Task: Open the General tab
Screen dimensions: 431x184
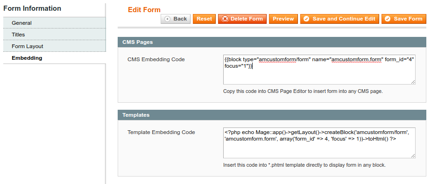Action: coord(55,23)
